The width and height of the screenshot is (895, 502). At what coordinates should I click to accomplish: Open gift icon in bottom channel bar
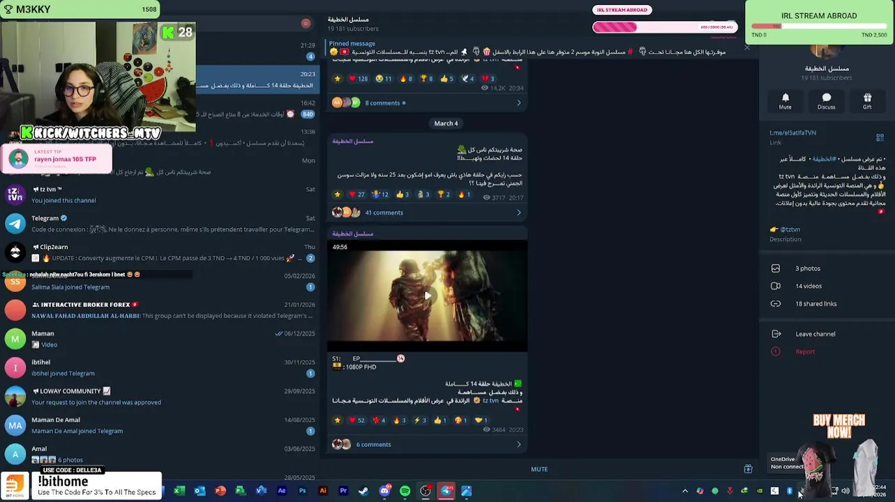point(748,469)
